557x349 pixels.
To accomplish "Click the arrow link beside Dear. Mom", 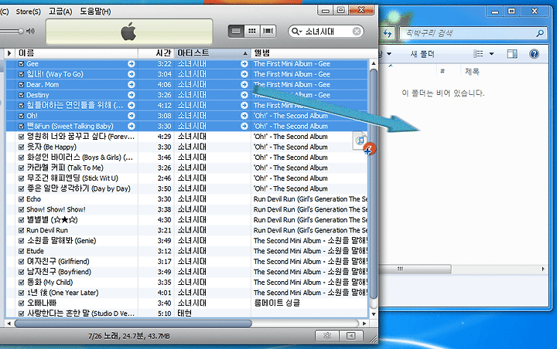I will coord(132,84).
